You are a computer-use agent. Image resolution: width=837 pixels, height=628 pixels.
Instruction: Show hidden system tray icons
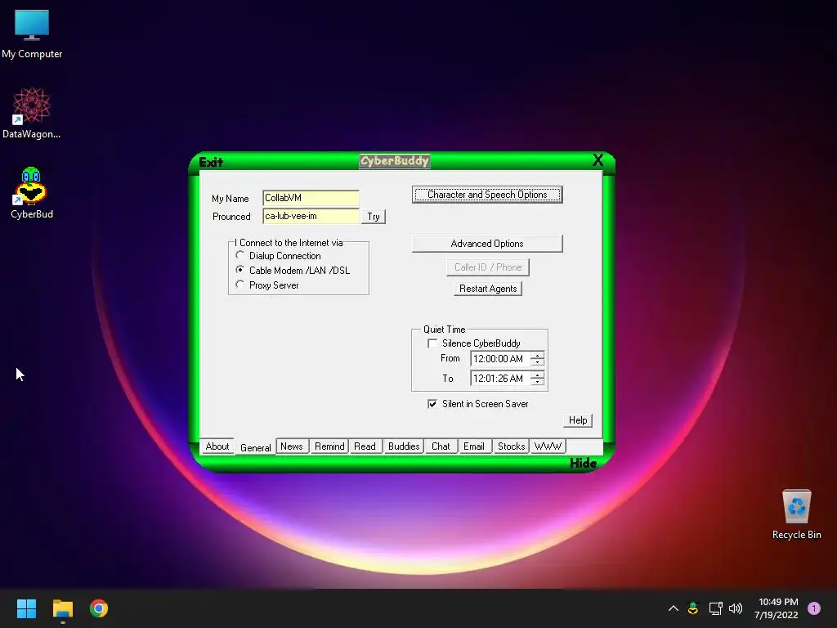coord(674,608)
